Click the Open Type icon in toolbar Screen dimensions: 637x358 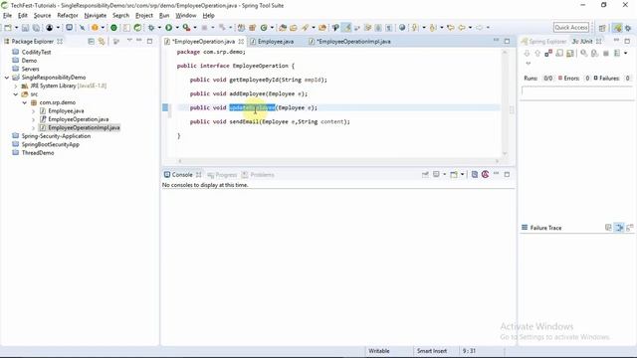[x=283, y=28]
